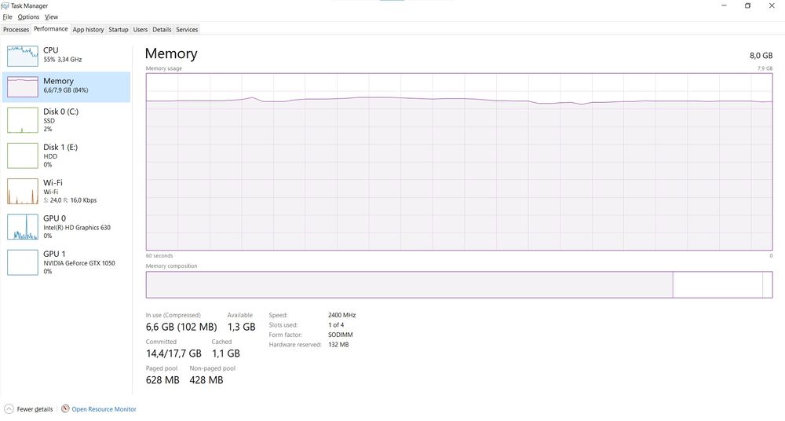Select the CPU usage graph thumbnail
785x421 pixels.
coord(22,55)
